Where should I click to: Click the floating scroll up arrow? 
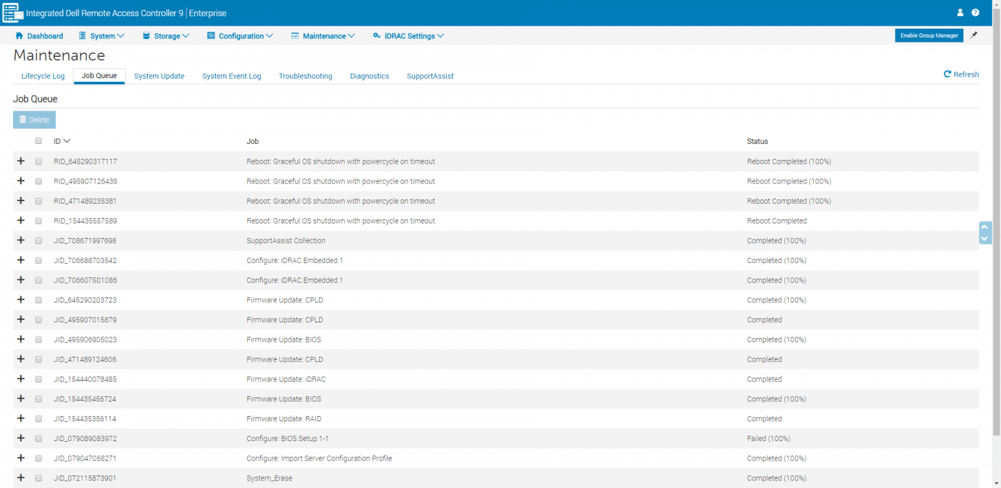pyautogui.click(x=985, y=227)
